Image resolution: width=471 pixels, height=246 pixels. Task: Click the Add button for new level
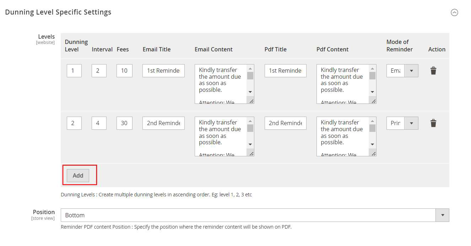(x=78, y=175)
